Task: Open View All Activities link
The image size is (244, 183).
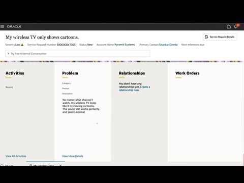Action: point(16,156)
